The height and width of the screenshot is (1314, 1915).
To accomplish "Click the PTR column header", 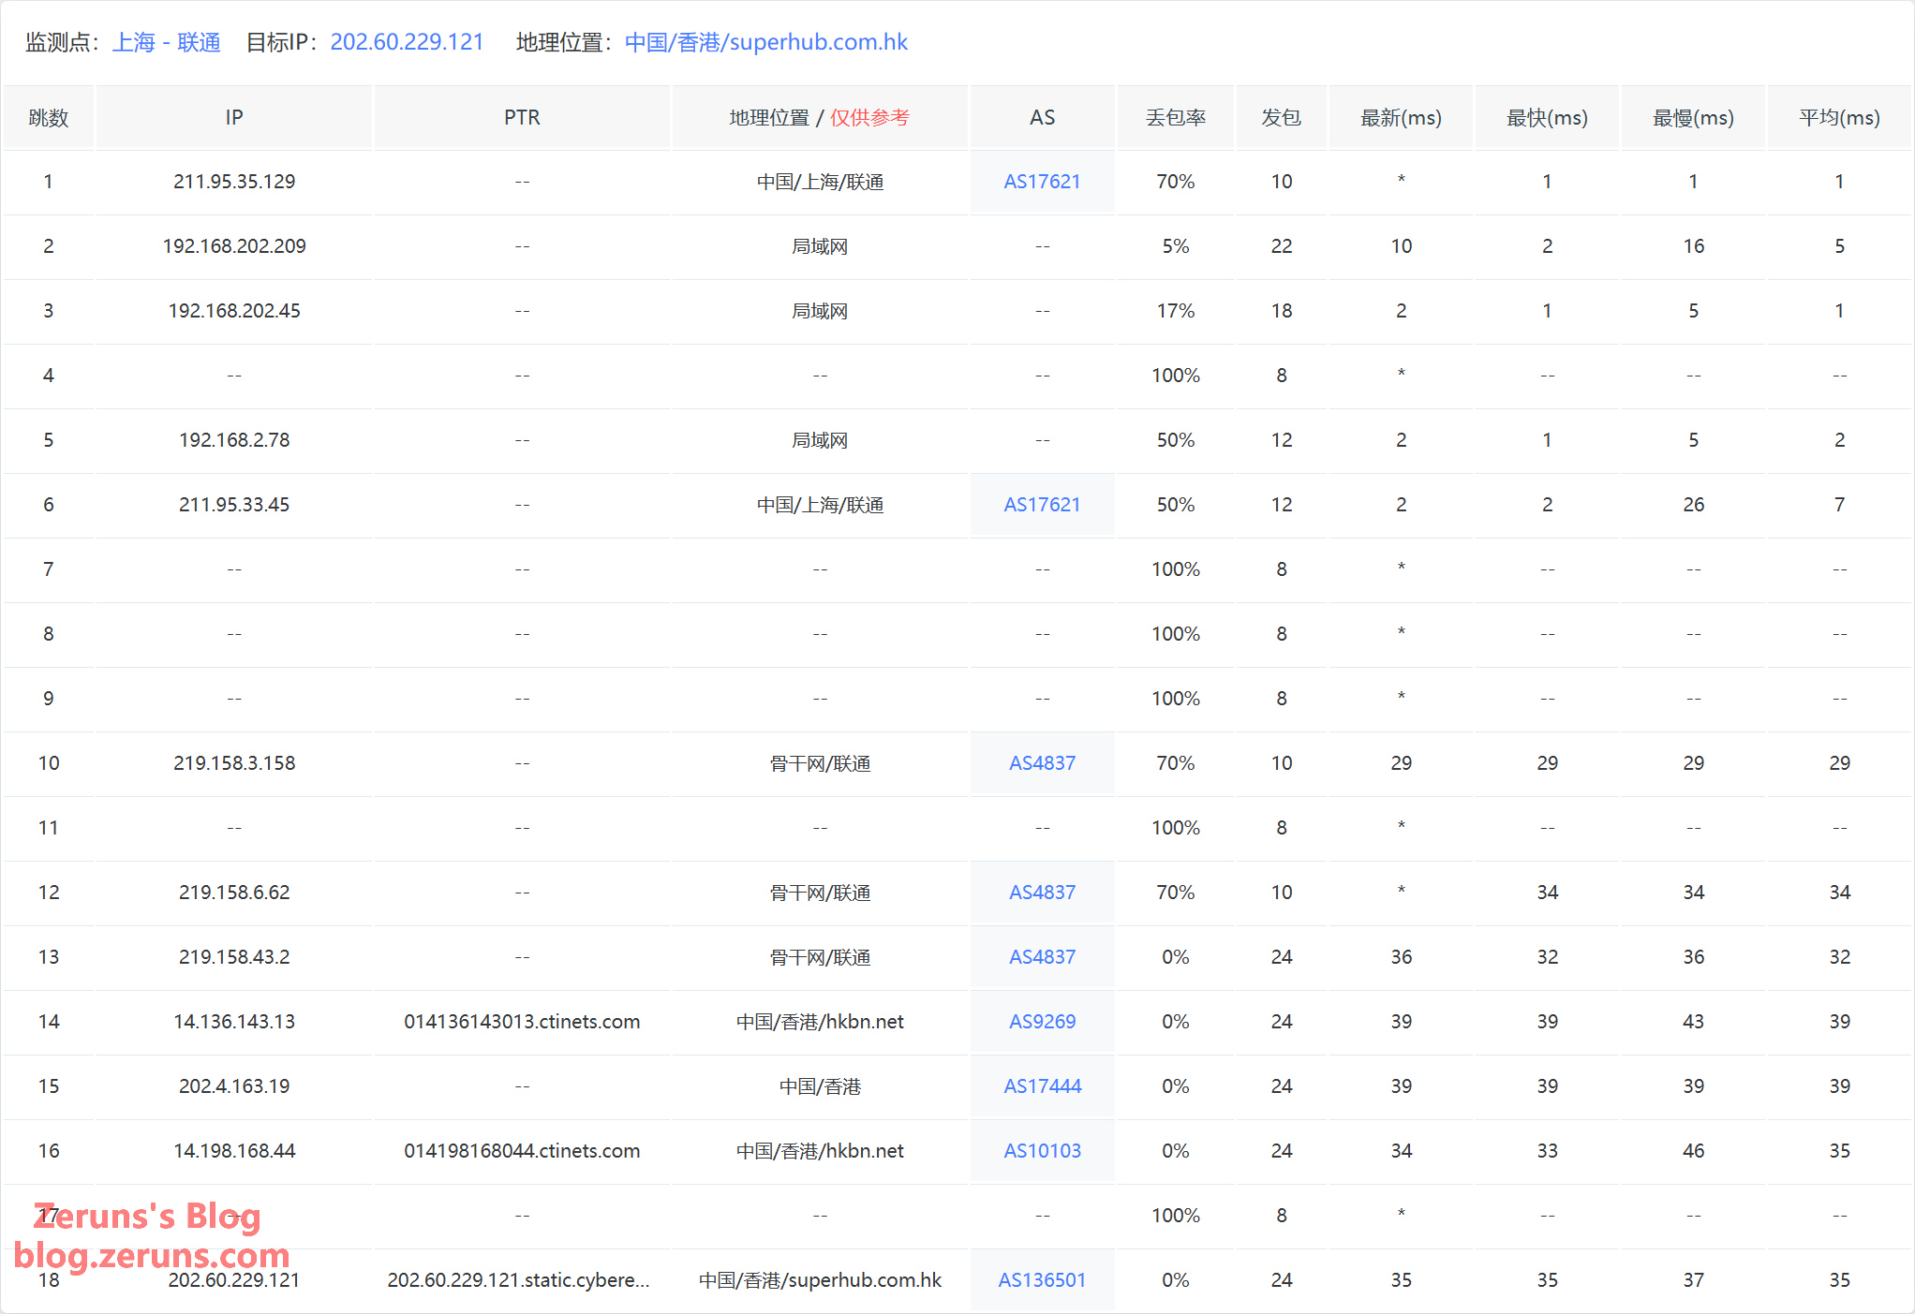I will [x=522, y=118].
